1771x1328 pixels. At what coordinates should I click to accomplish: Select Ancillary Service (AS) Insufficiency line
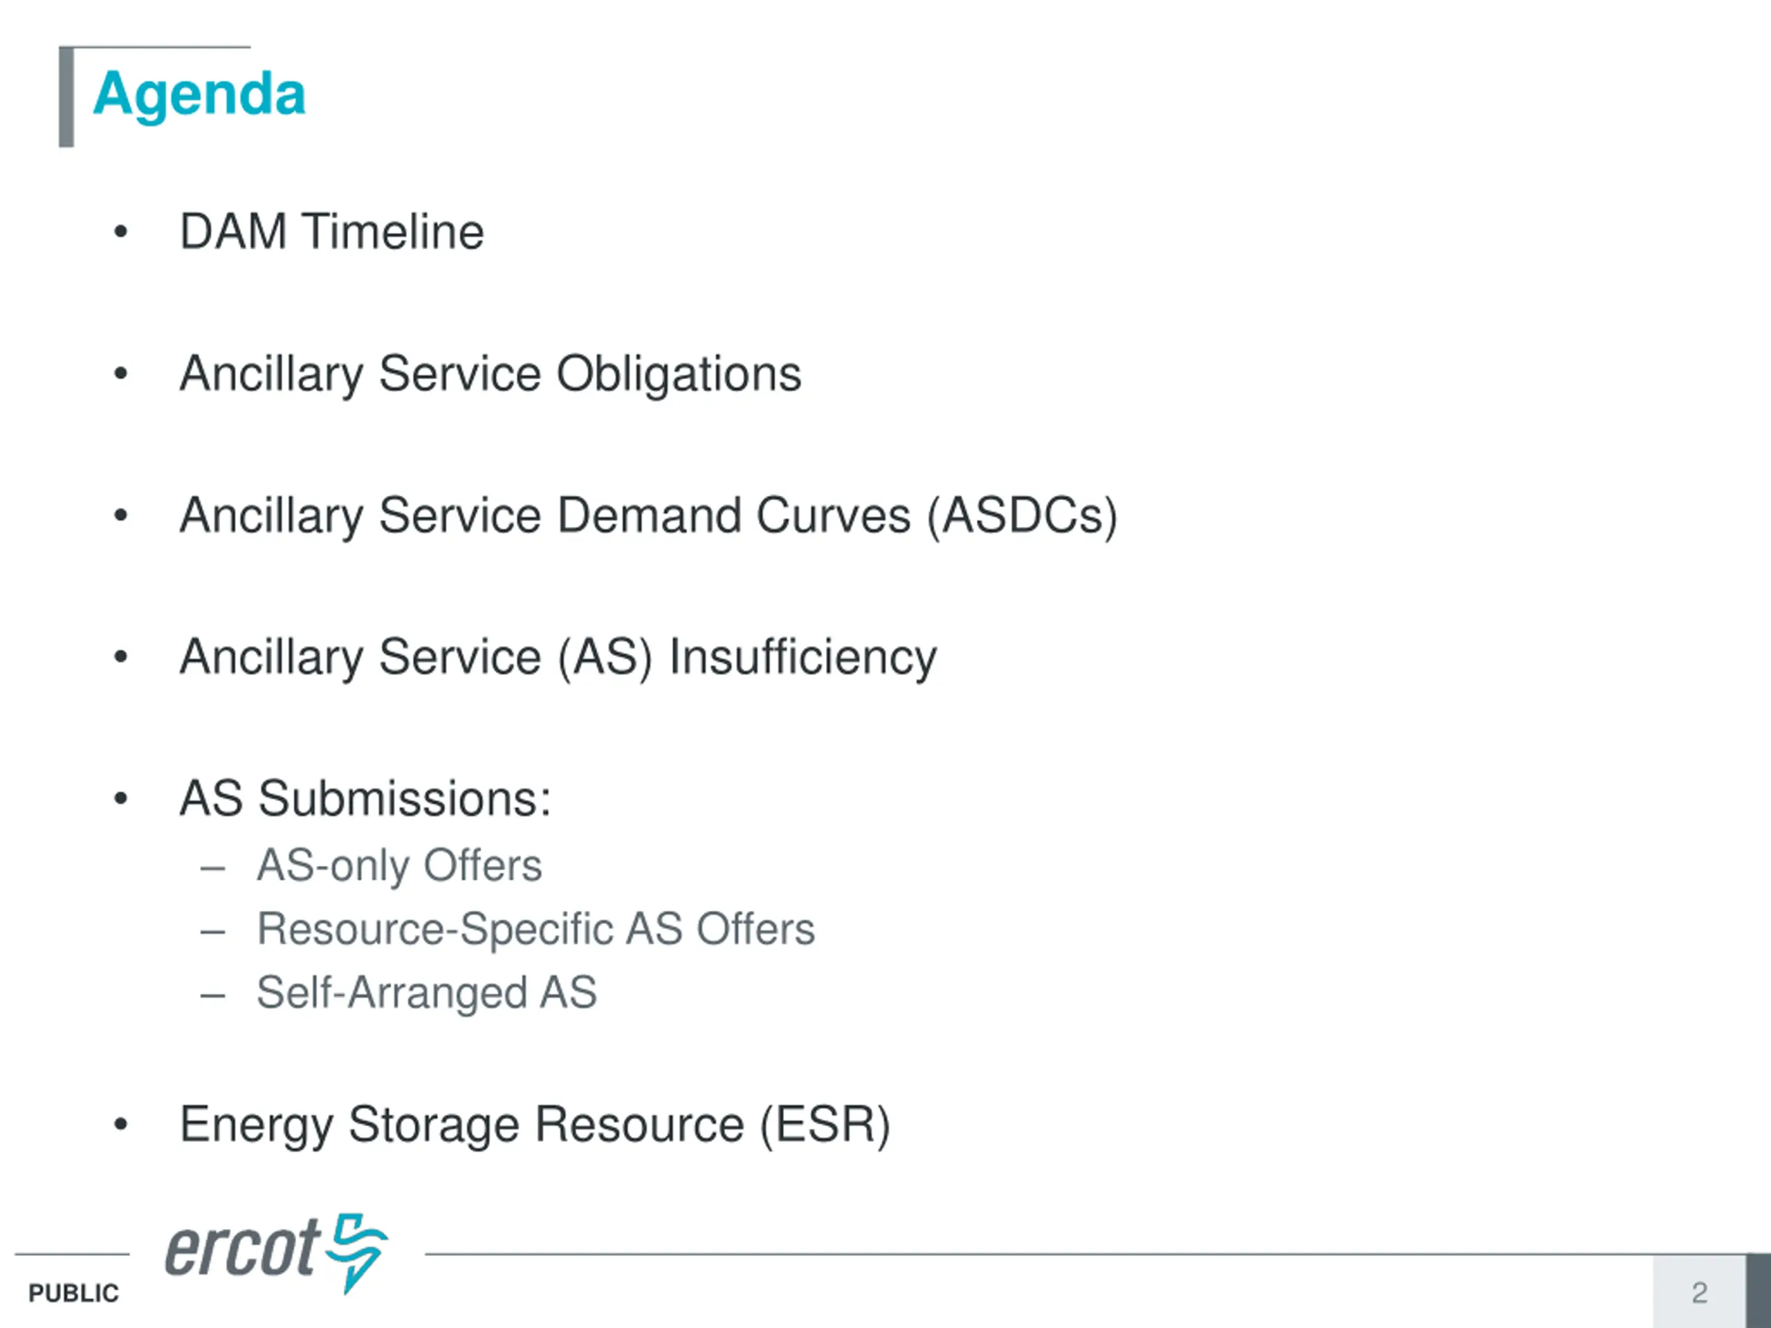tap(558, 657)
